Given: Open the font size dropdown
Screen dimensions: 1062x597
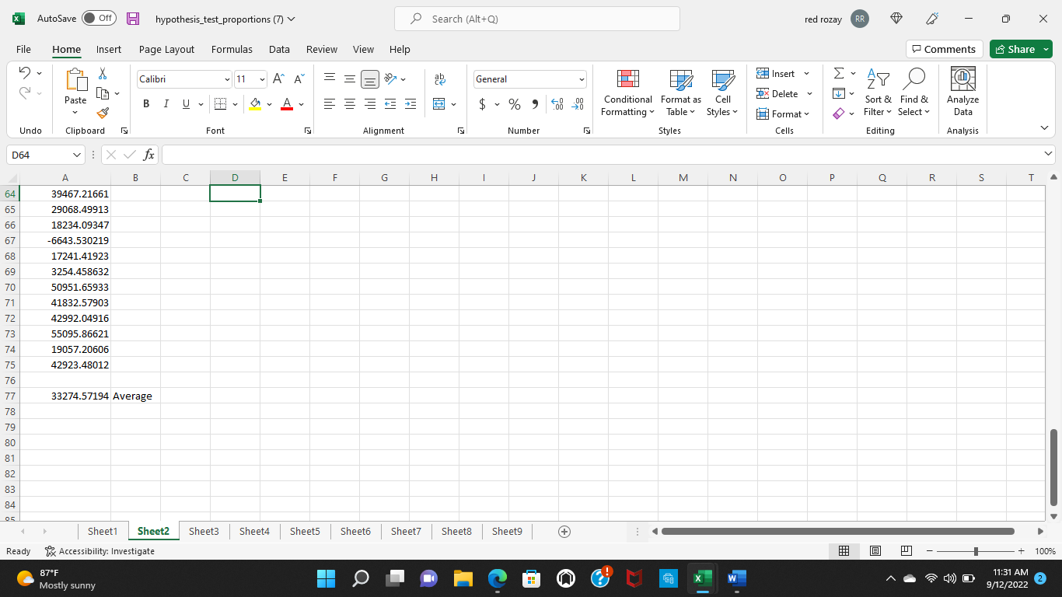Looking at the screenshot, I should tap(262, 79).
